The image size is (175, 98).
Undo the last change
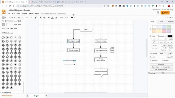(27, 17)
